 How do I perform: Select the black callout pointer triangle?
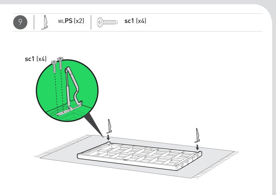pos(94,125)
